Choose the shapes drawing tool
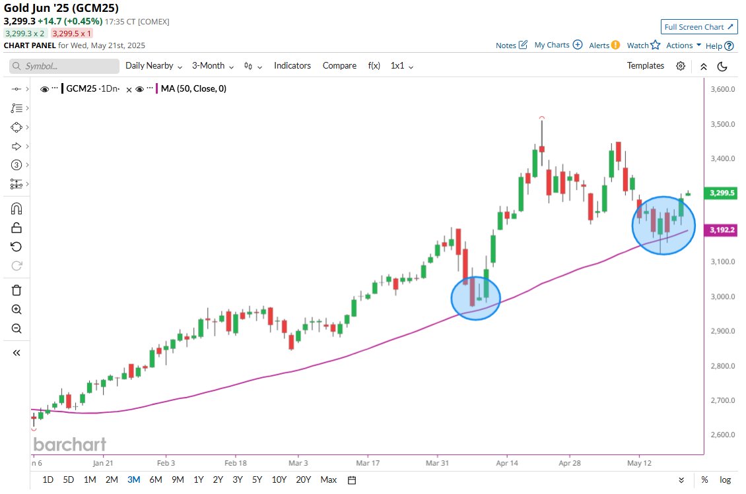The height and width of the screenshot is (494, 746). (x=17, y=127)
